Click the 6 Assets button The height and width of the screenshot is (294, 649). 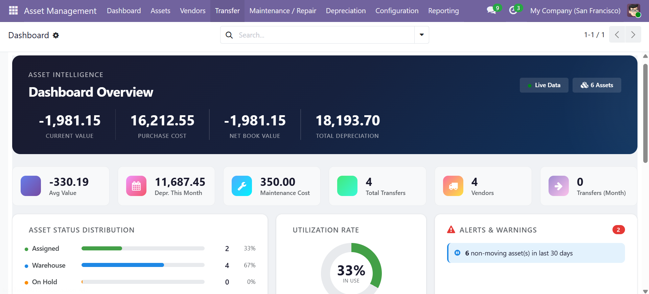click(597, 85)
